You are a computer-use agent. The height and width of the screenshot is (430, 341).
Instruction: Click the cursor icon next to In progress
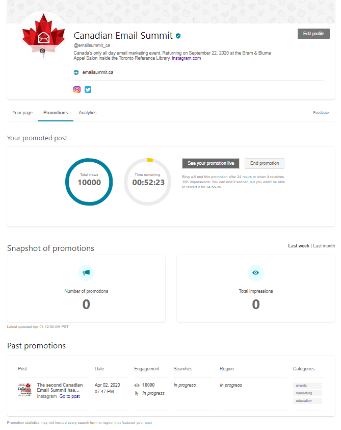click(x=137, y=393)
